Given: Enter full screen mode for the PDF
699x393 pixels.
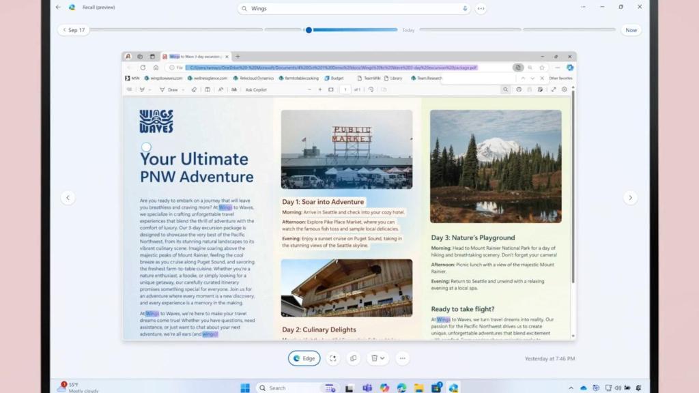Looking at the screenshot, I should 554,89.
